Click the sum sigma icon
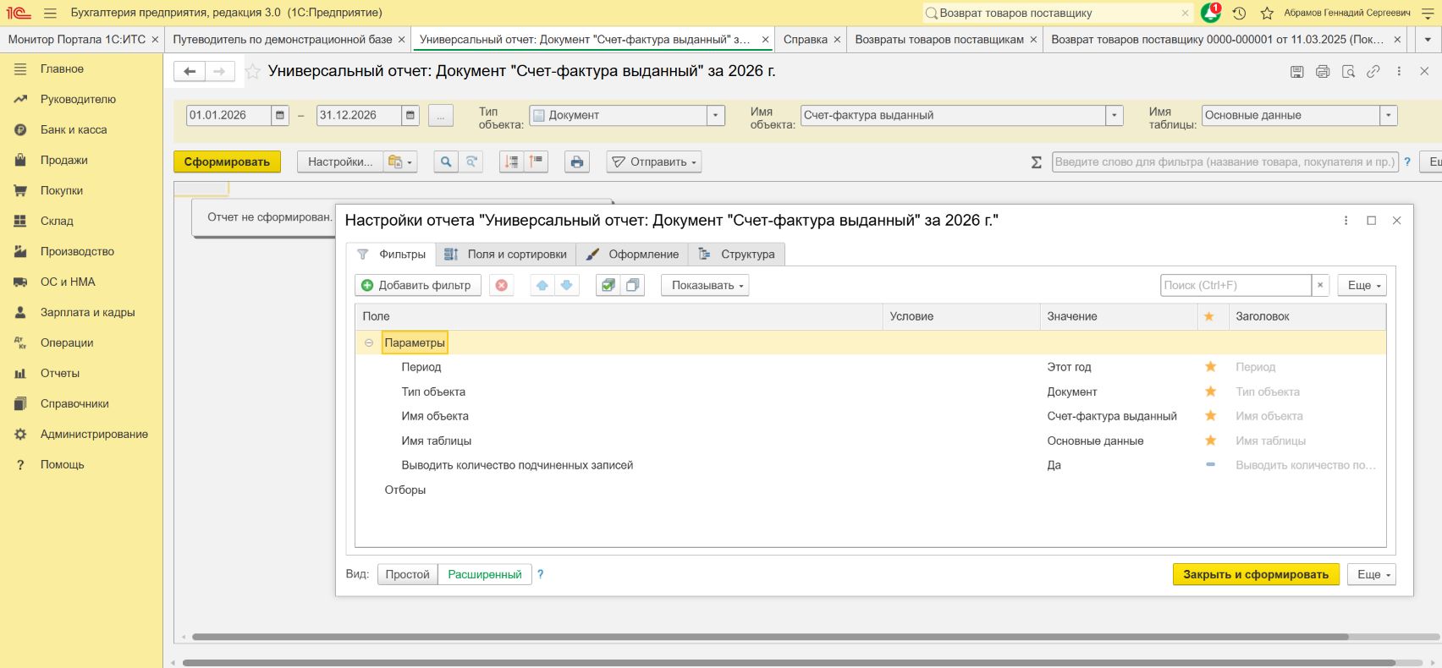 (x=1036, y=162)
